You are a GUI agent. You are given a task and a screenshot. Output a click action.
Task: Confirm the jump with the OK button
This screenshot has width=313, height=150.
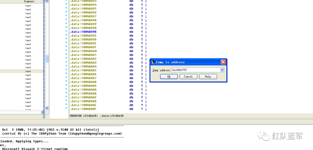(x=169, y=77)
